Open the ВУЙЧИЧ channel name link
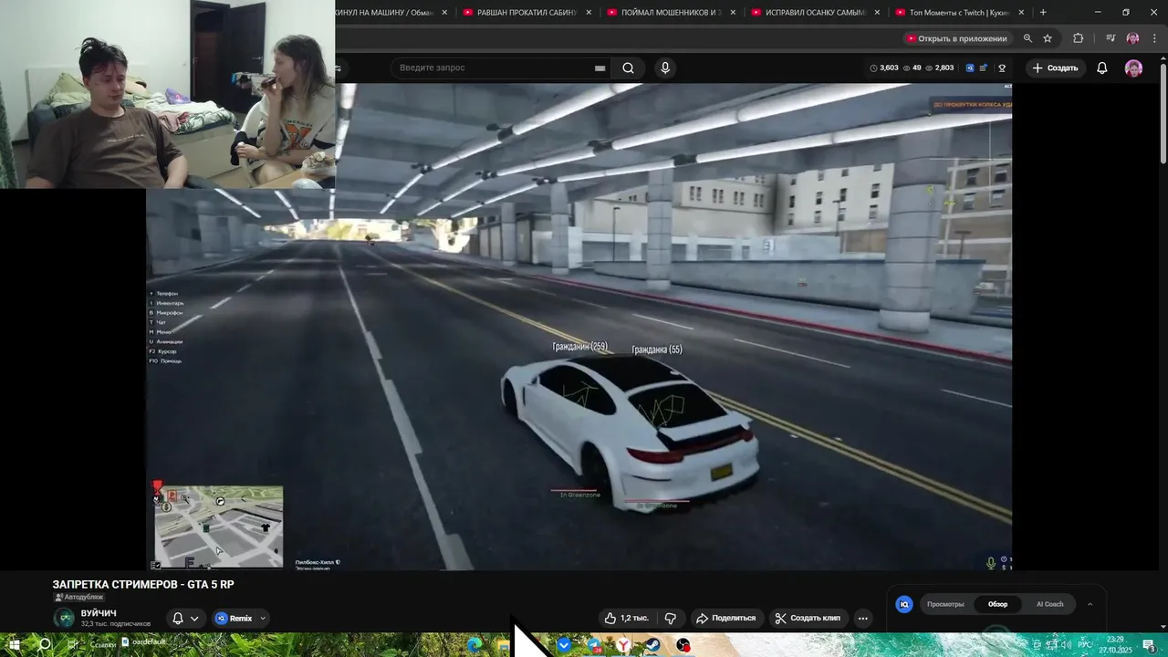This screenshot has width=1168, height=657. (x=99, y=613)
